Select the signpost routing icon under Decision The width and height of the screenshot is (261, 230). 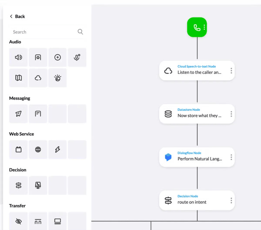18,185
